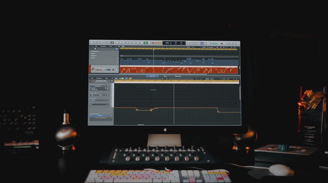Select the scissors Editors button

point(112,43)
